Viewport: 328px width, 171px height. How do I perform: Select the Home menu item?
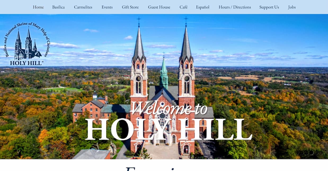[38, 7]
